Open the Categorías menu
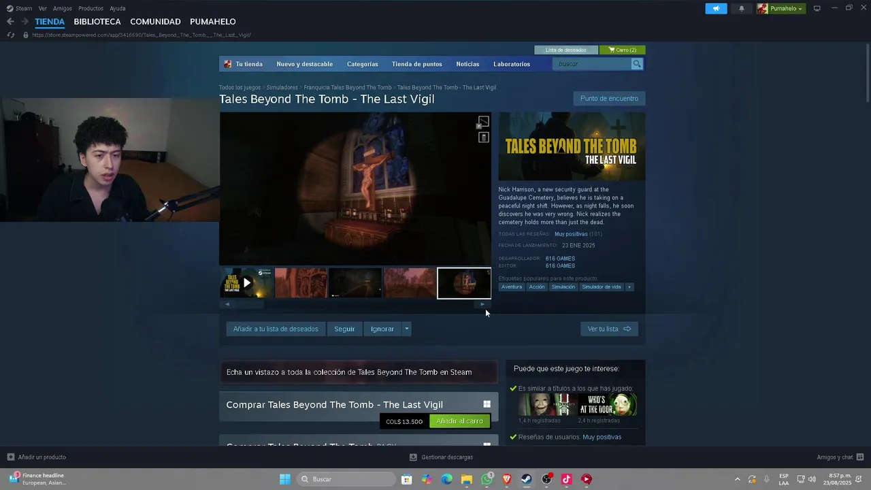The image size is (871, 490). coord(363,64)
